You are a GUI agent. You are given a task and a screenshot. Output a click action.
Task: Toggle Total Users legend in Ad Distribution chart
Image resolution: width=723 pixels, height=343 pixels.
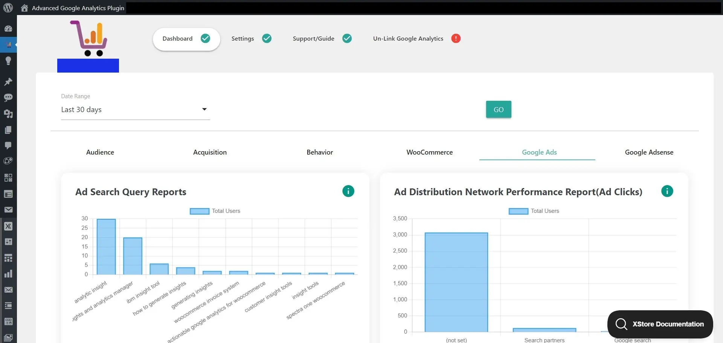[x=534, y=211]
